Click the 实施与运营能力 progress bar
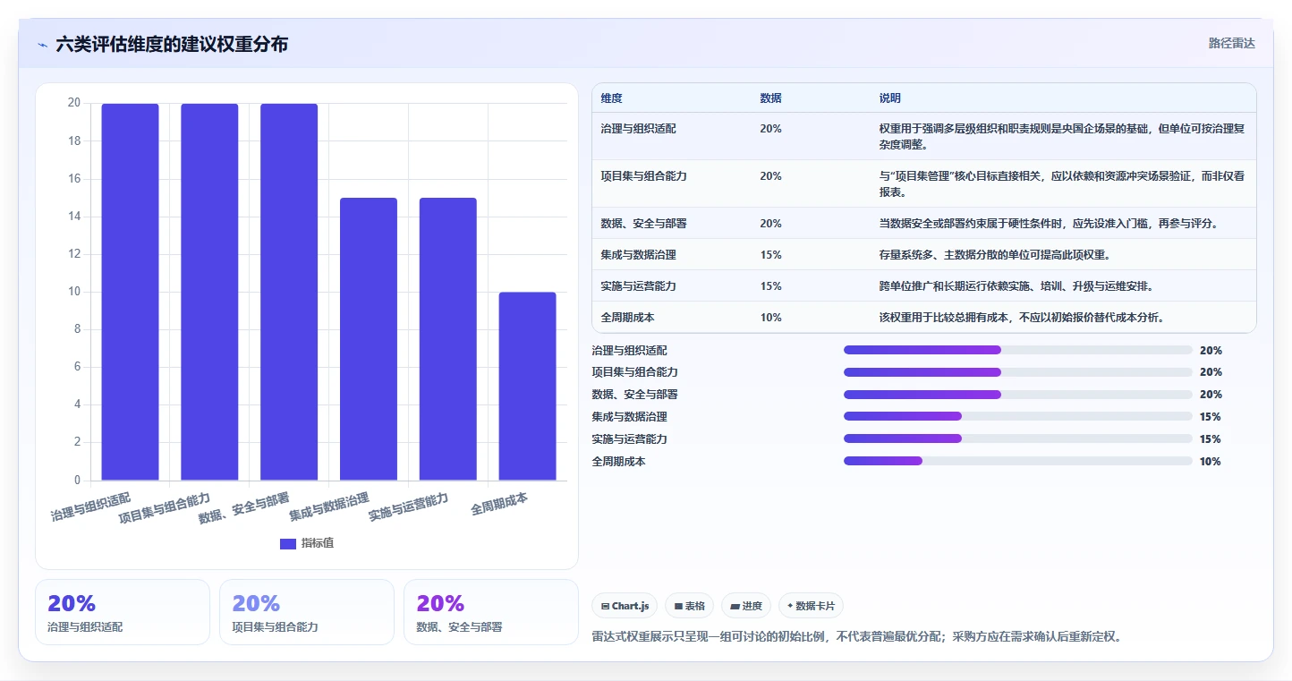This screenshot has width=1292, height=681. pos(1018,438)
